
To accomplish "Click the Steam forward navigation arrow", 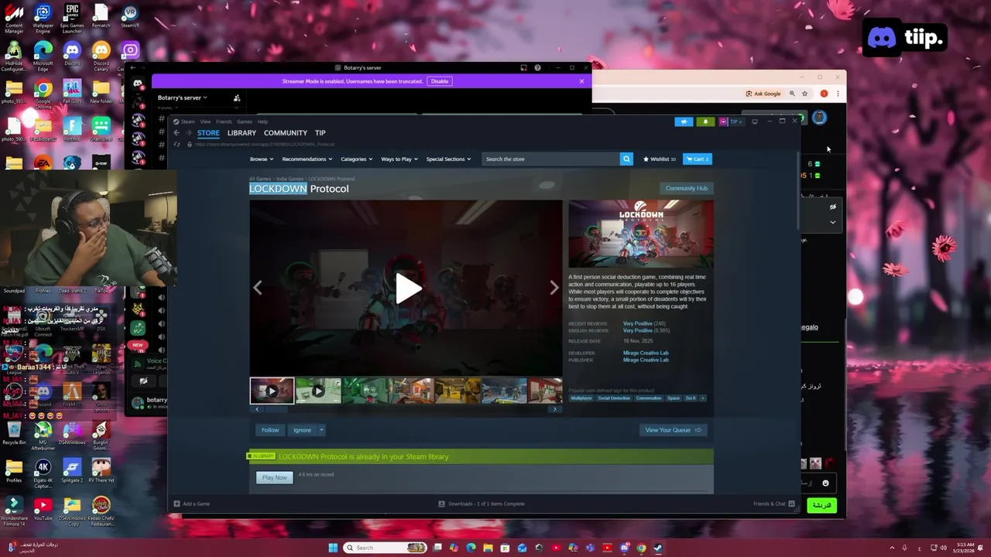I will pyautogui.click(x=187, y=133).
